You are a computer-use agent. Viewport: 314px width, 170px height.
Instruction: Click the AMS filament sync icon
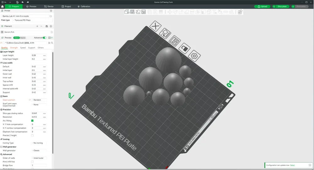click(47, 26)
